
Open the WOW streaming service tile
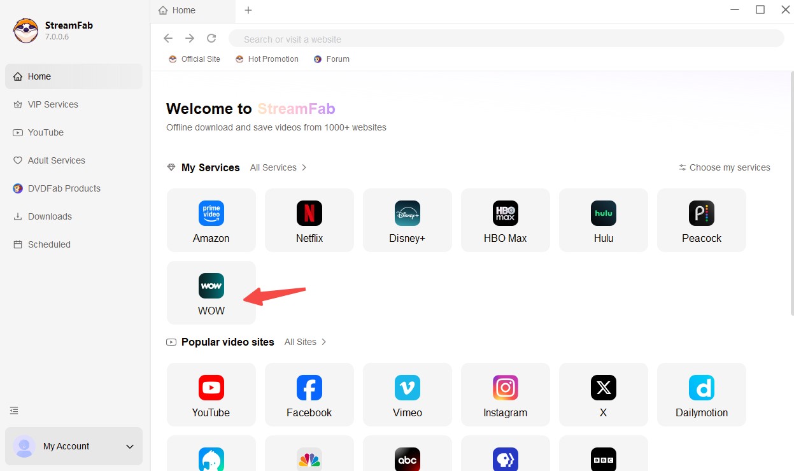click(211, 293)
